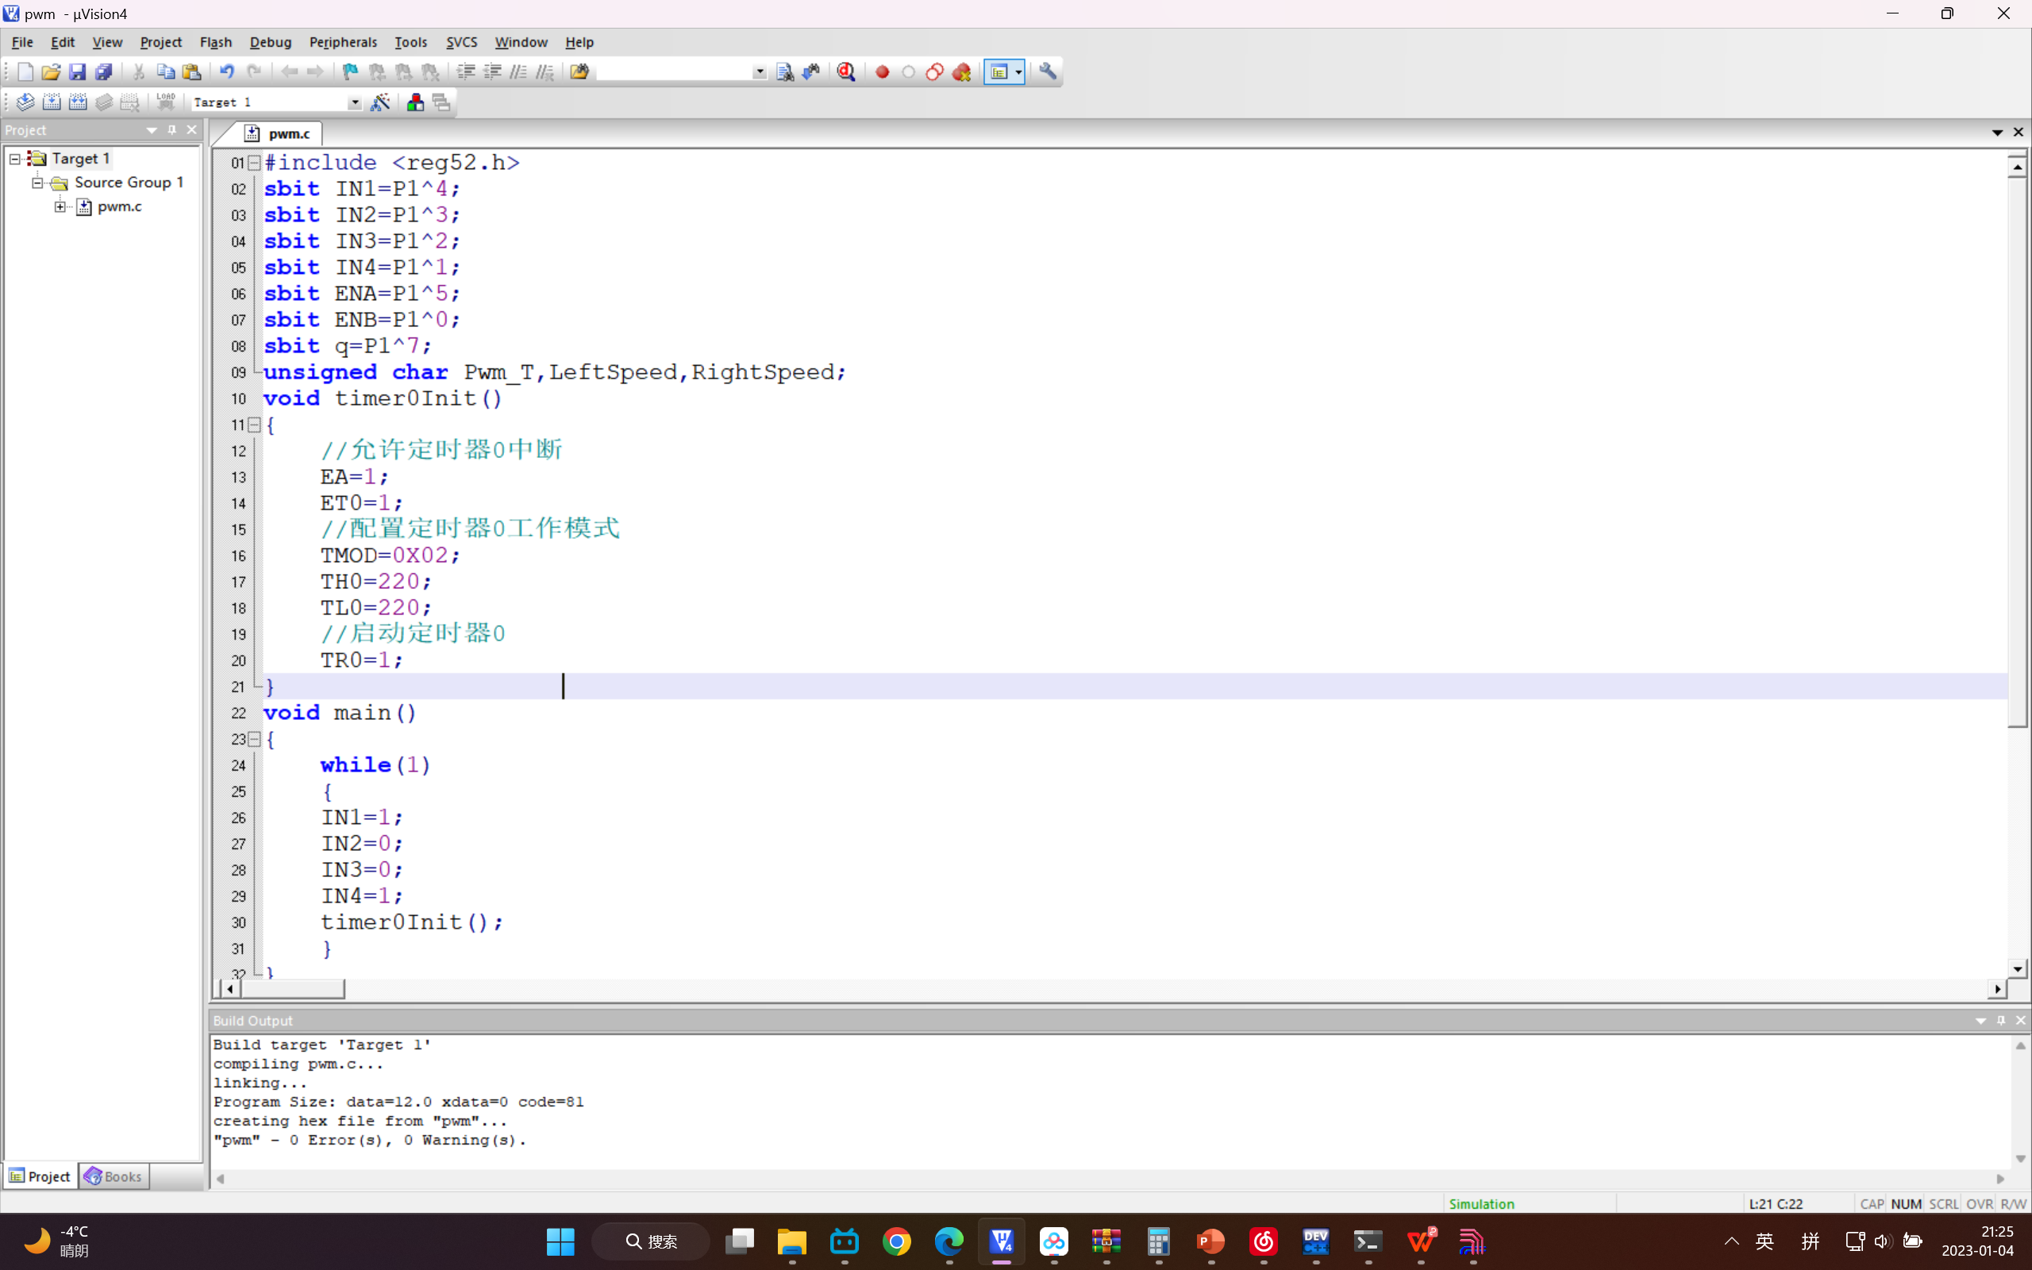Open the Find in Files icon
The height and width of the screenshot is (1270, 2032).
pos(579,72)
